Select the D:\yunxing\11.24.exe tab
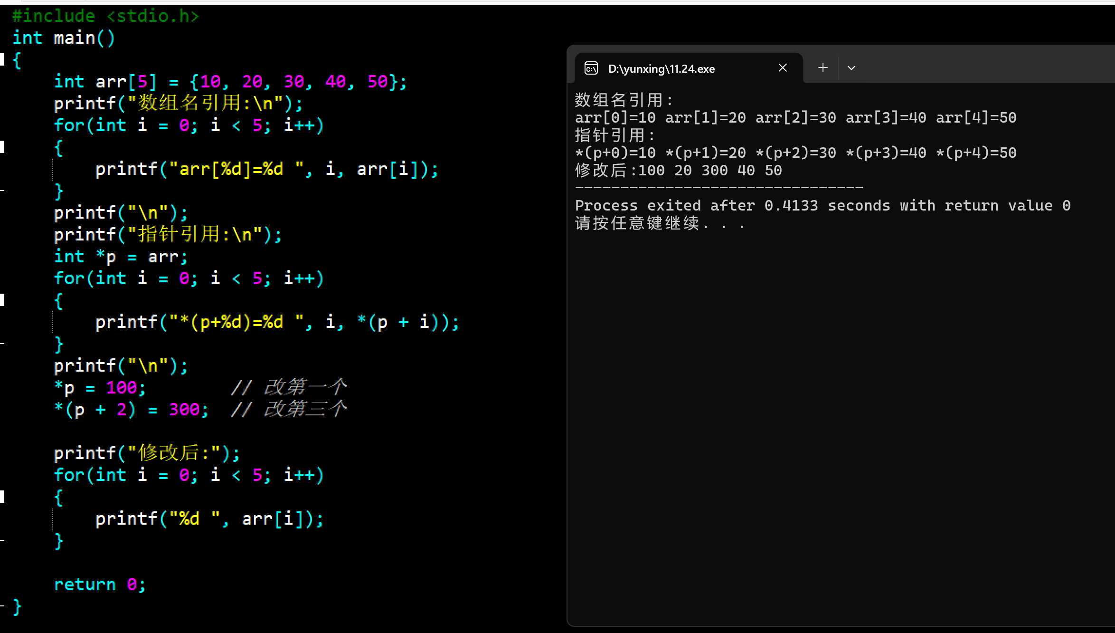 coord(661,69)
